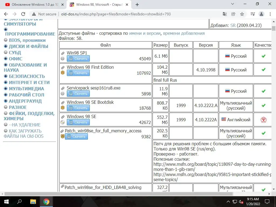Click the gear icon for Servicepack sesp161ru8.exe

coord(63,94)
